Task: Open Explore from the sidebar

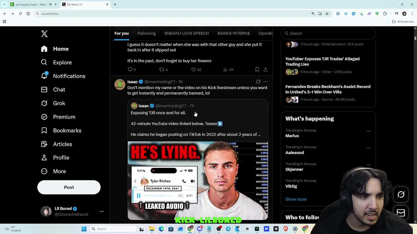Action: point(56,62)
